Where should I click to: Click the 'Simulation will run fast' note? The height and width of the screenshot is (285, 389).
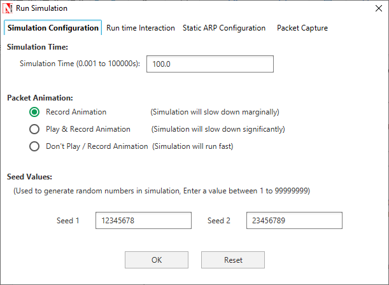193,146
